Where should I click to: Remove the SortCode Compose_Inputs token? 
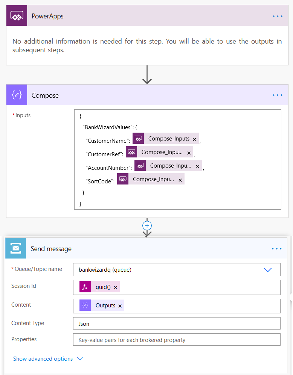point(180,179)
